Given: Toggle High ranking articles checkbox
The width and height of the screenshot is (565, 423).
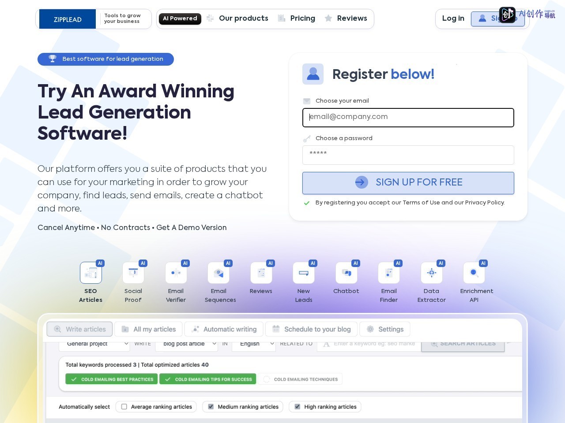Looking at the screenshot, I should click(297, 407).
